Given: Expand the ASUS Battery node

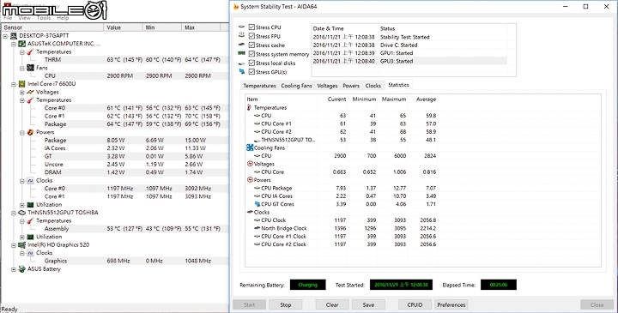Looking at the screenshot, I should [14, 269].
